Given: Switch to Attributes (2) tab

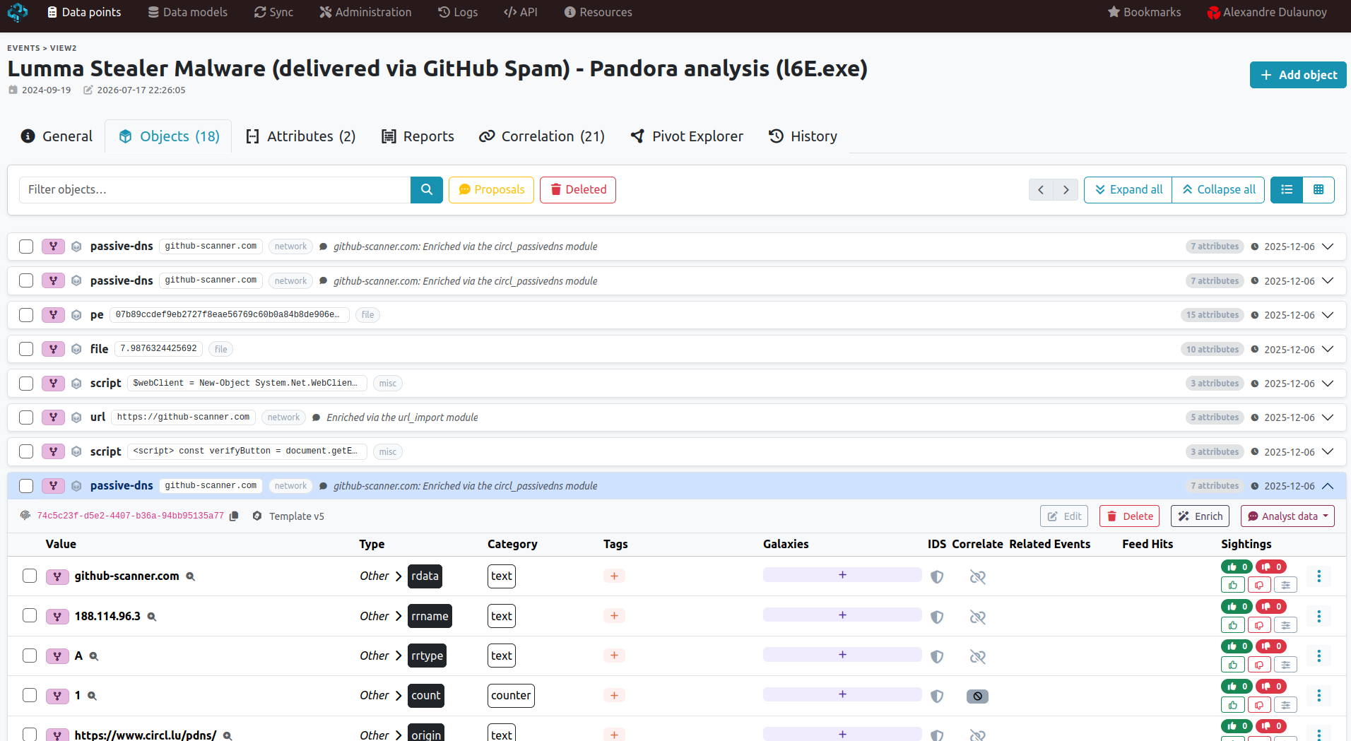Looking at the screenshot, I should point(300,136).
